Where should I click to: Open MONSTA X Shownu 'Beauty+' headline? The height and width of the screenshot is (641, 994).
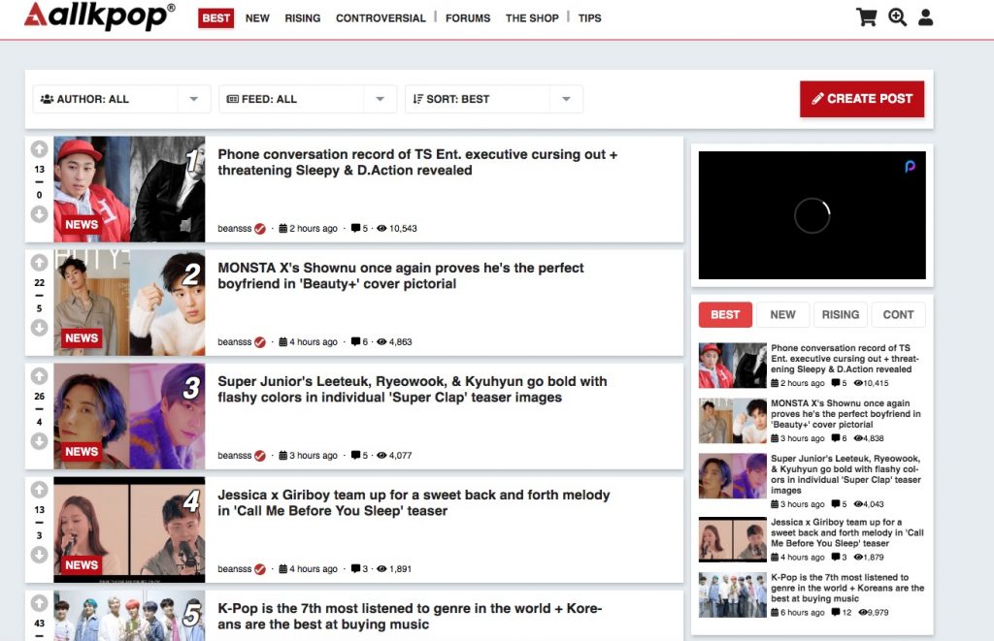[401, 275]
